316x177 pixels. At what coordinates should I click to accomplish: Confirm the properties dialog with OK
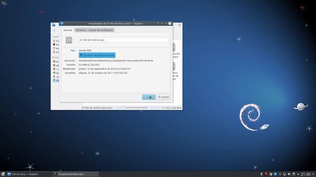[149, 97]
